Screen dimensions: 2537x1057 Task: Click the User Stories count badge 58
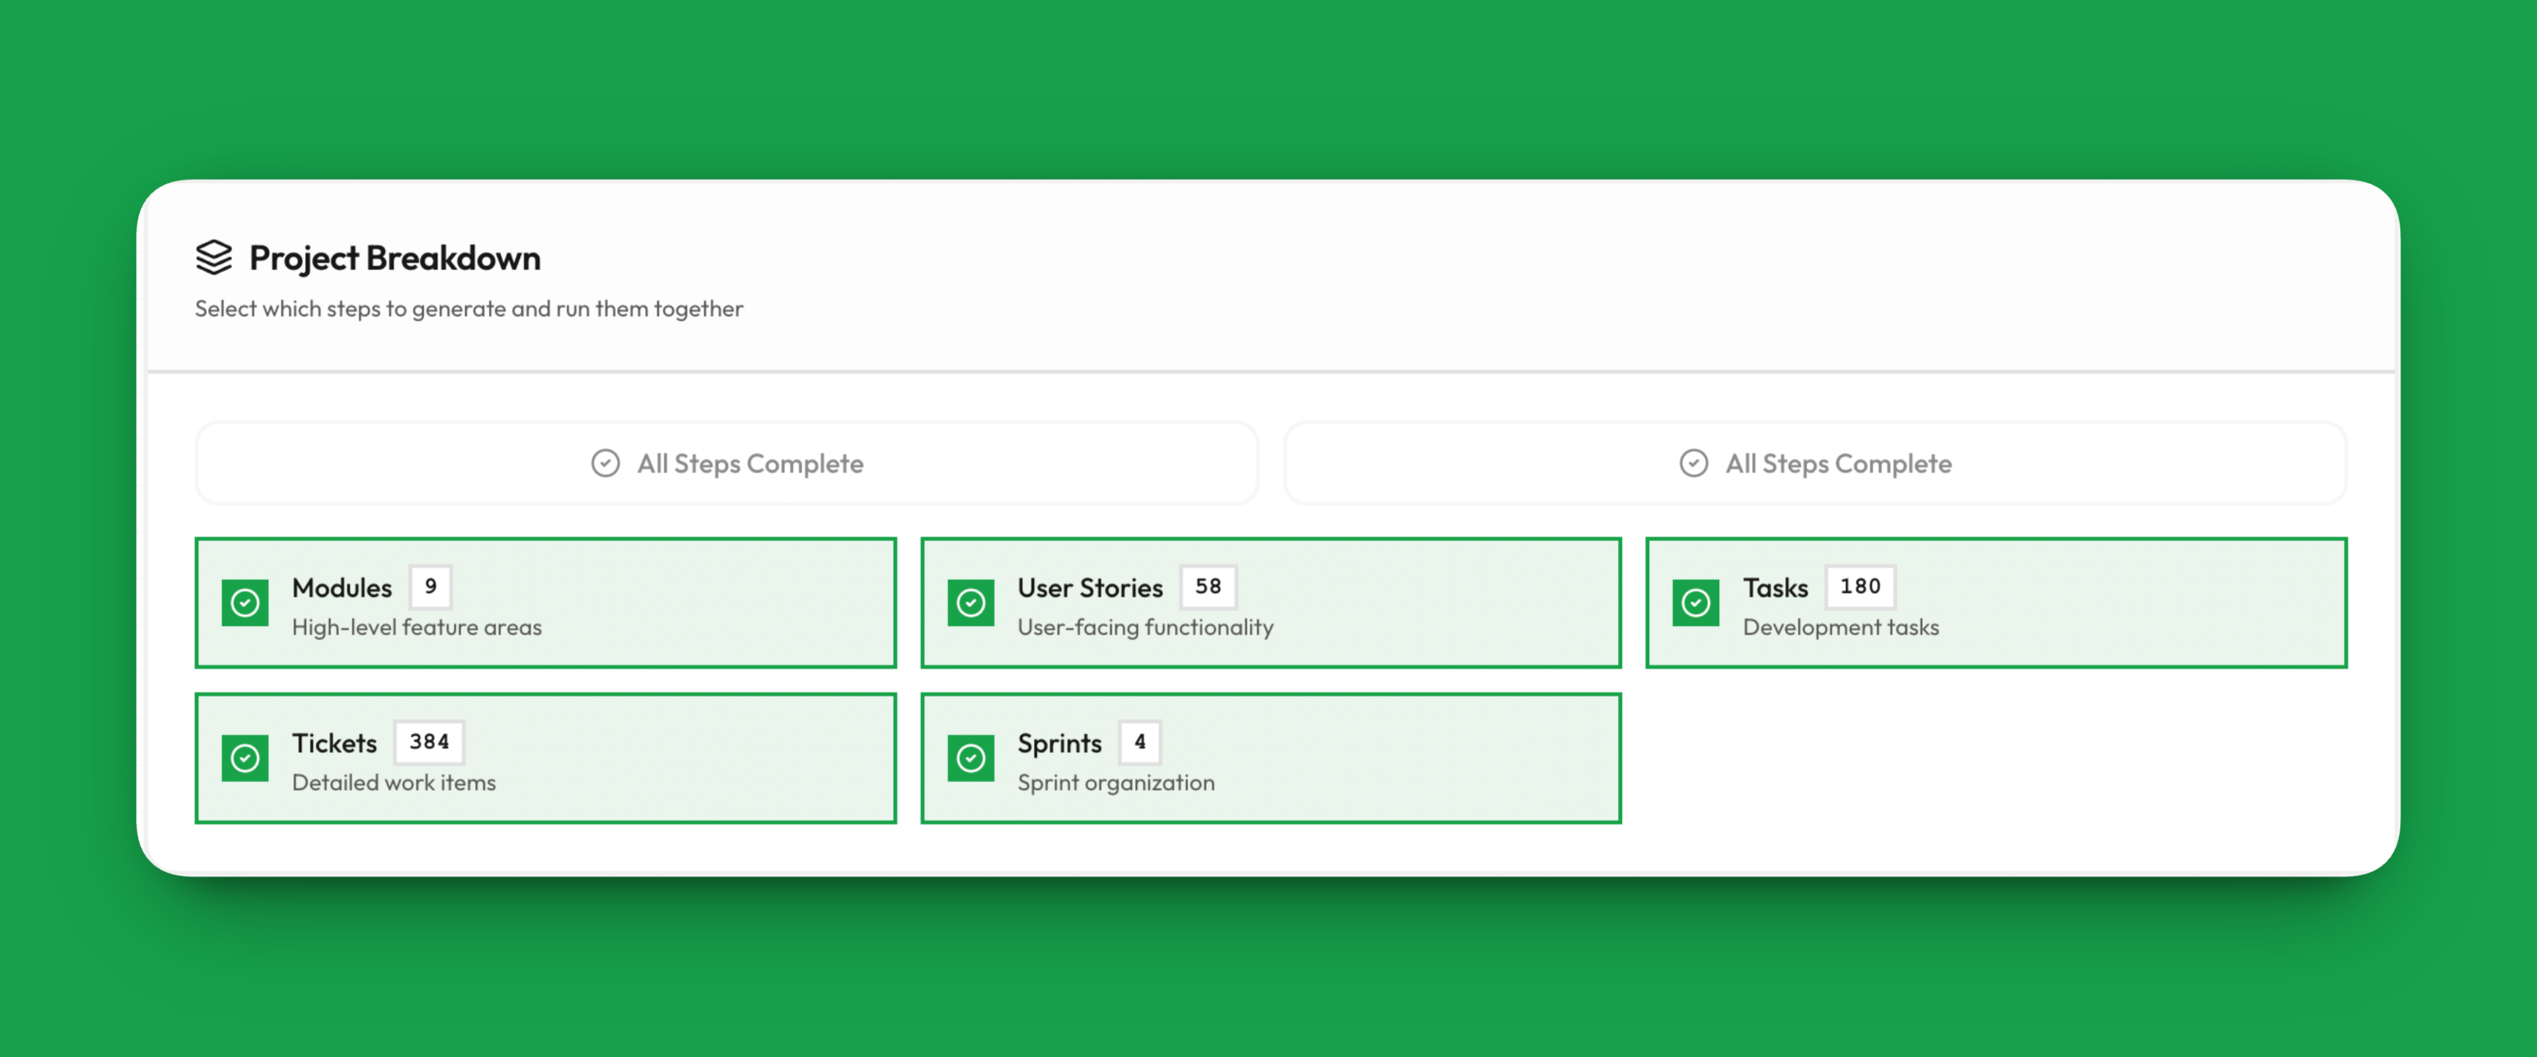[x=1208, y=586]
